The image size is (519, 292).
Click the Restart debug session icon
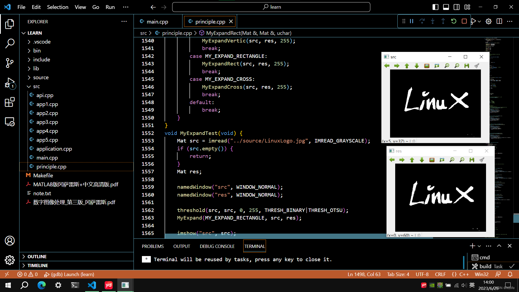(x=453, y=21)
